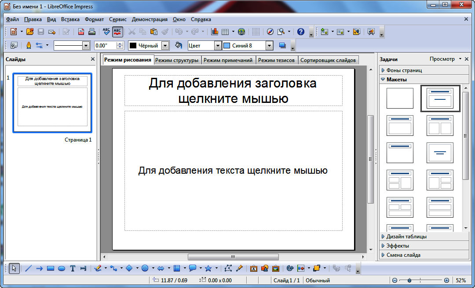Open the arrow style dropdown arrow

tap(47, 46)
